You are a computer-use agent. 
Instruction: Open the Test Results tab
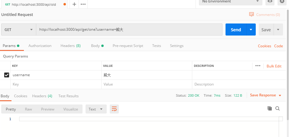pos(69,96)
